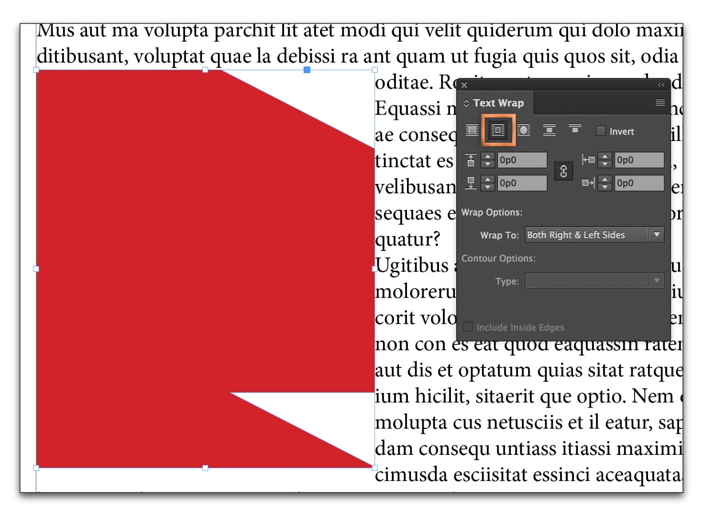
Task: Click the right offset value field
Action: tap(639, 183)
